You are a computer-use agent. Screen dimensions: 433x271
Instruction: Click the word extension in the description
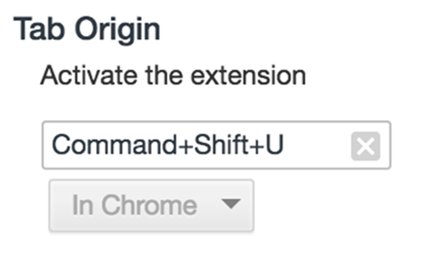[x=248, y=75]
